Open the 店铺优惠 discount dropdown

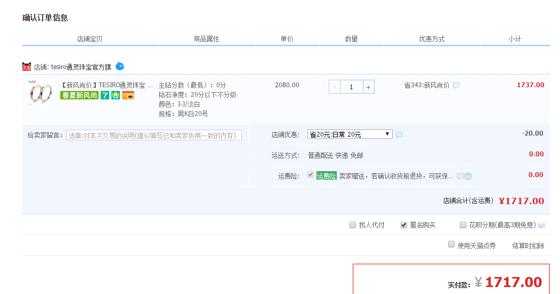point(350,135)
